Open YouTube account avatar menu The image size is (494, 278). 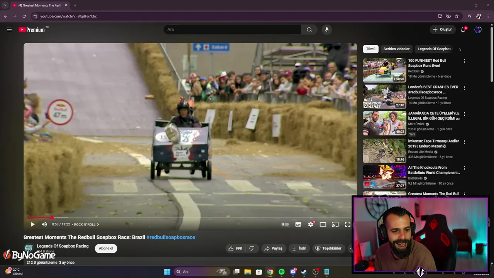[x=478, y=29]
